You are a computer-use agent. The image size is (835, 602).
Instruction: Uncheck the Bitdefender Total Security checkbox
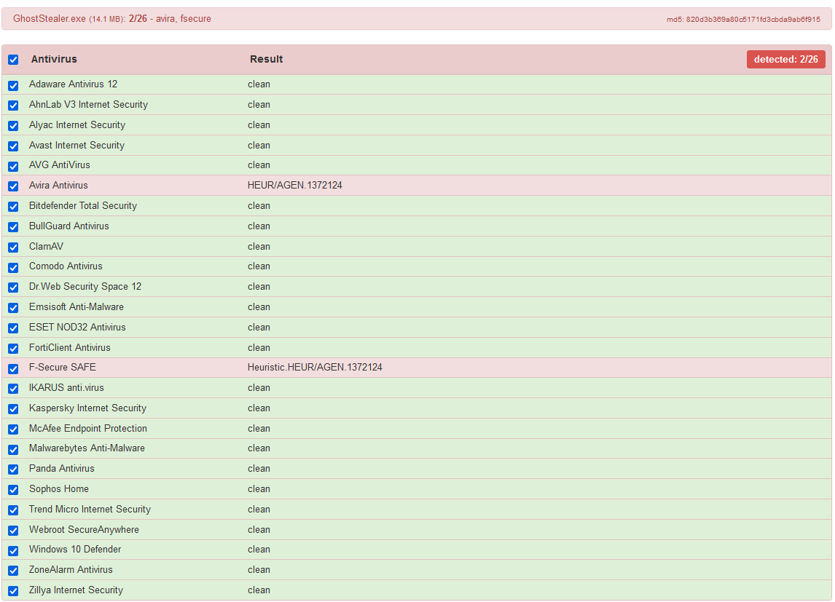[x=13, y=206]
